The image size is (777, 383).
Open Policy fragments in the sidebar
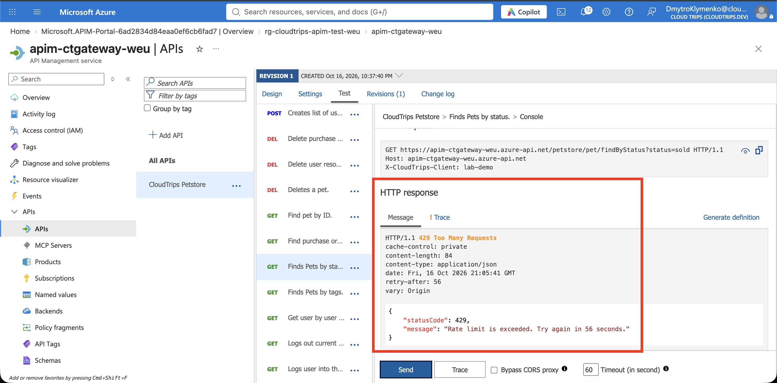pos(59,327)
